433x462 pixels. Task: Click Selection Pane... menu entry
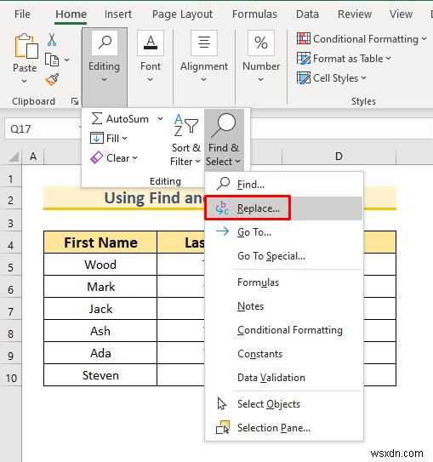pyautogui.click(x=274, y=428)
